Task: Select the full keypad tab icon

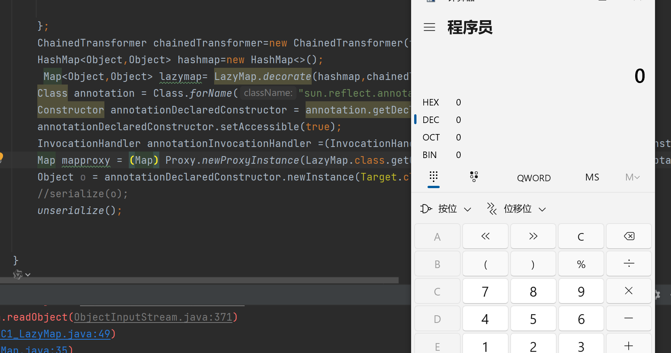Action: [434, 177]
